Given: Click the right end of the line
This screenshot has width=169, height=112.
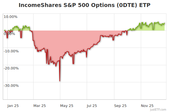Looking at the screenshot, I should click(x=164, y=24).
